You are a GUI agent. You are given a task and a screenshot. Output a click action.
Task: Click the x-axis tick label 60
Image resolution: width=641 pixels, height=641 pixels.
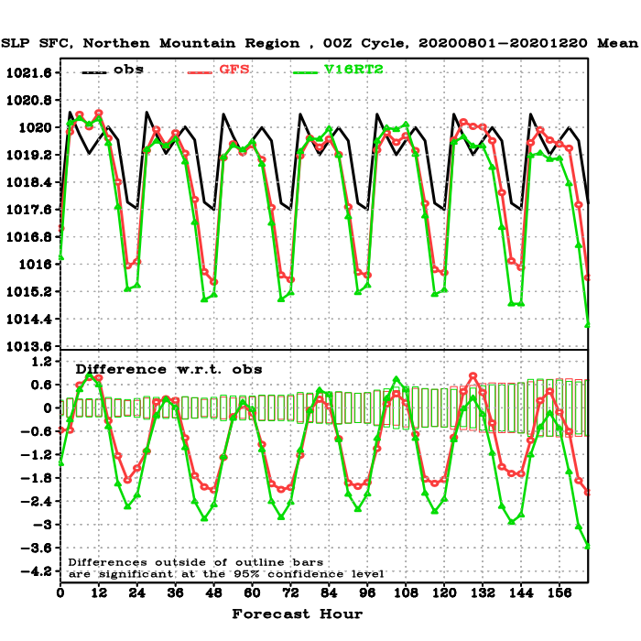pos(252,593)
